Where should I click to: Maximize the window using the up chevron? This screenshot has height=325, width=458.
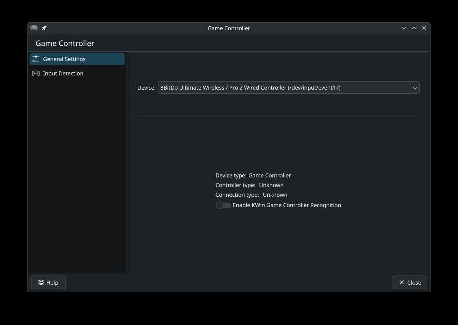[414, 28]
